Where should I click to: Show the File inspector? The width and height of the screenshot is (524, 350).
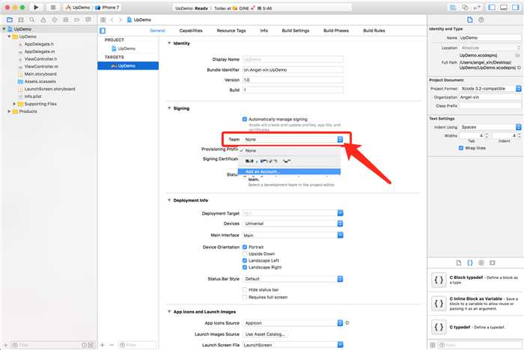(470, 20)
